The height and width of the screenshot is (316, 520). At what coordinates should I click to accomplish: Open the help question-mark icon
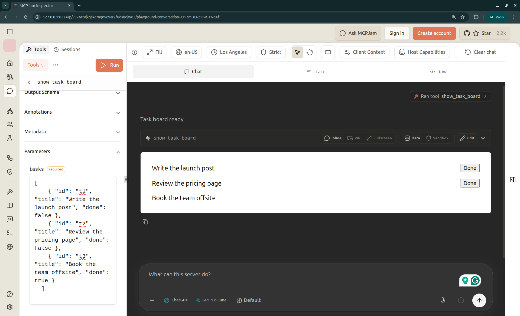point(10,294)
